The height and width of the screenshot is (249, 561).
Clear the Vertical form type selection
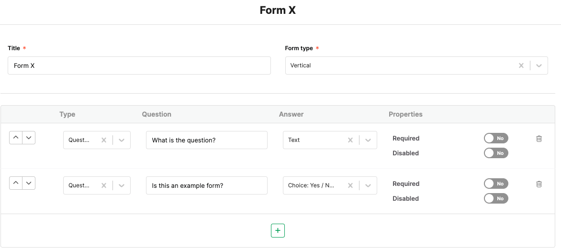521,65
